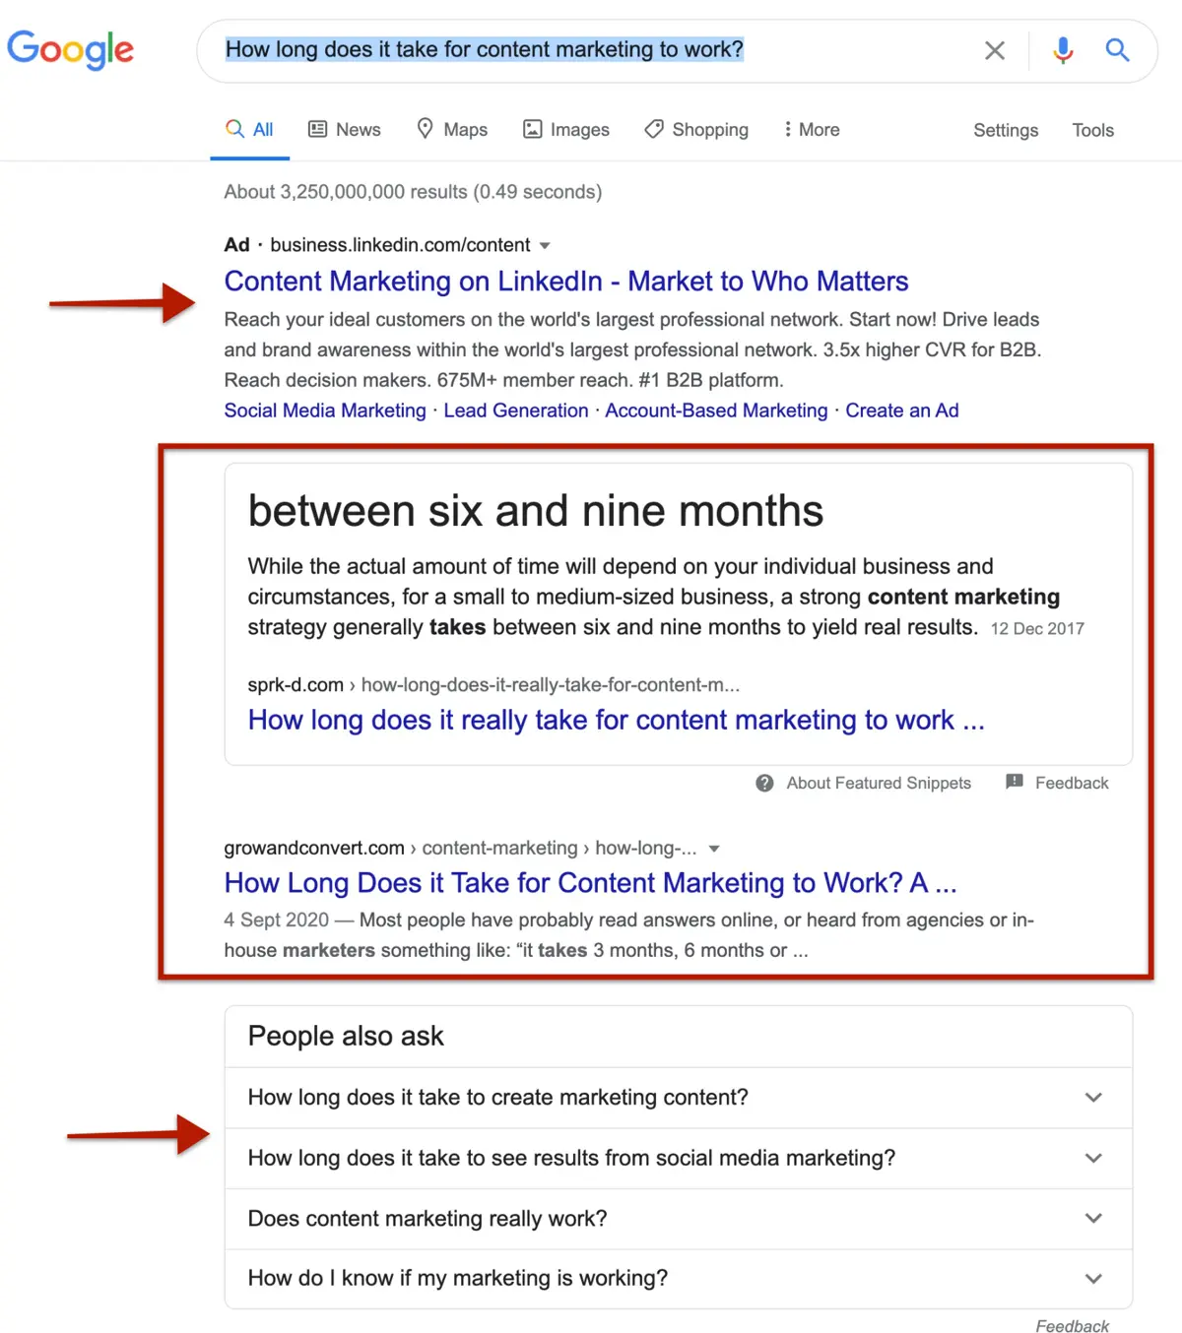
Task: Open About Featured Snippets
Action: click(879, 783)
